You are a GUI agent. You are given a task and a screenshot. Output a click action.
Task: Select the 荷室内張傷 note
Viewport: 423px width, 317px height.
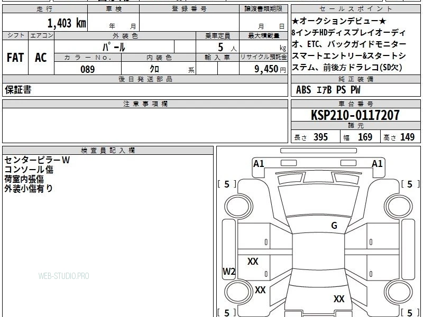24,179
